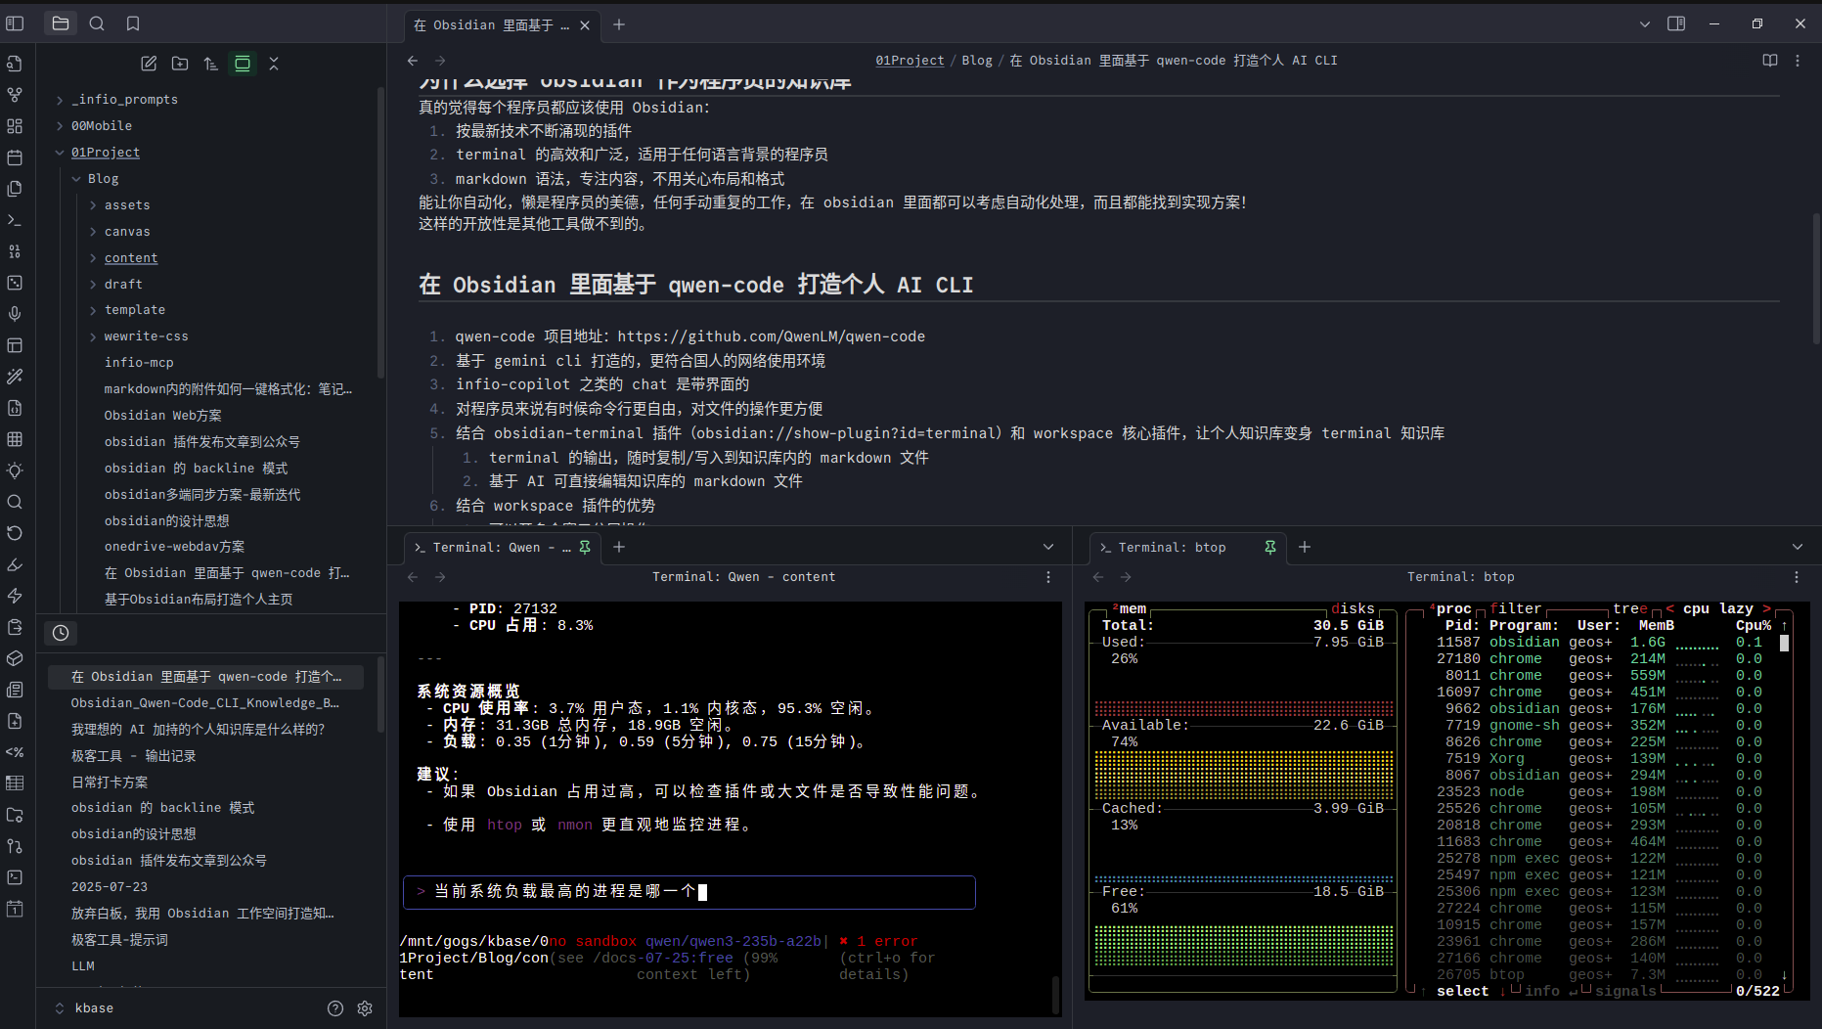Image resolution: width=1822 pixels, height=1029 pixels.
Task: Create a new note in file explorer
Action: [149, 64]
